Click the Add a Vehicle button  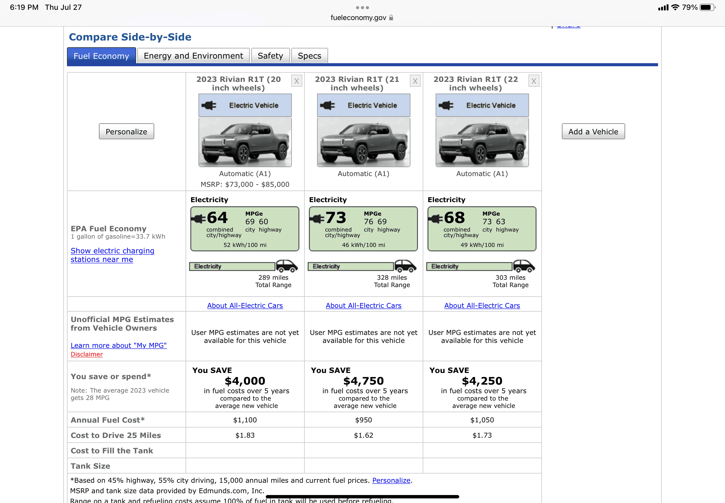coord(593,131)
